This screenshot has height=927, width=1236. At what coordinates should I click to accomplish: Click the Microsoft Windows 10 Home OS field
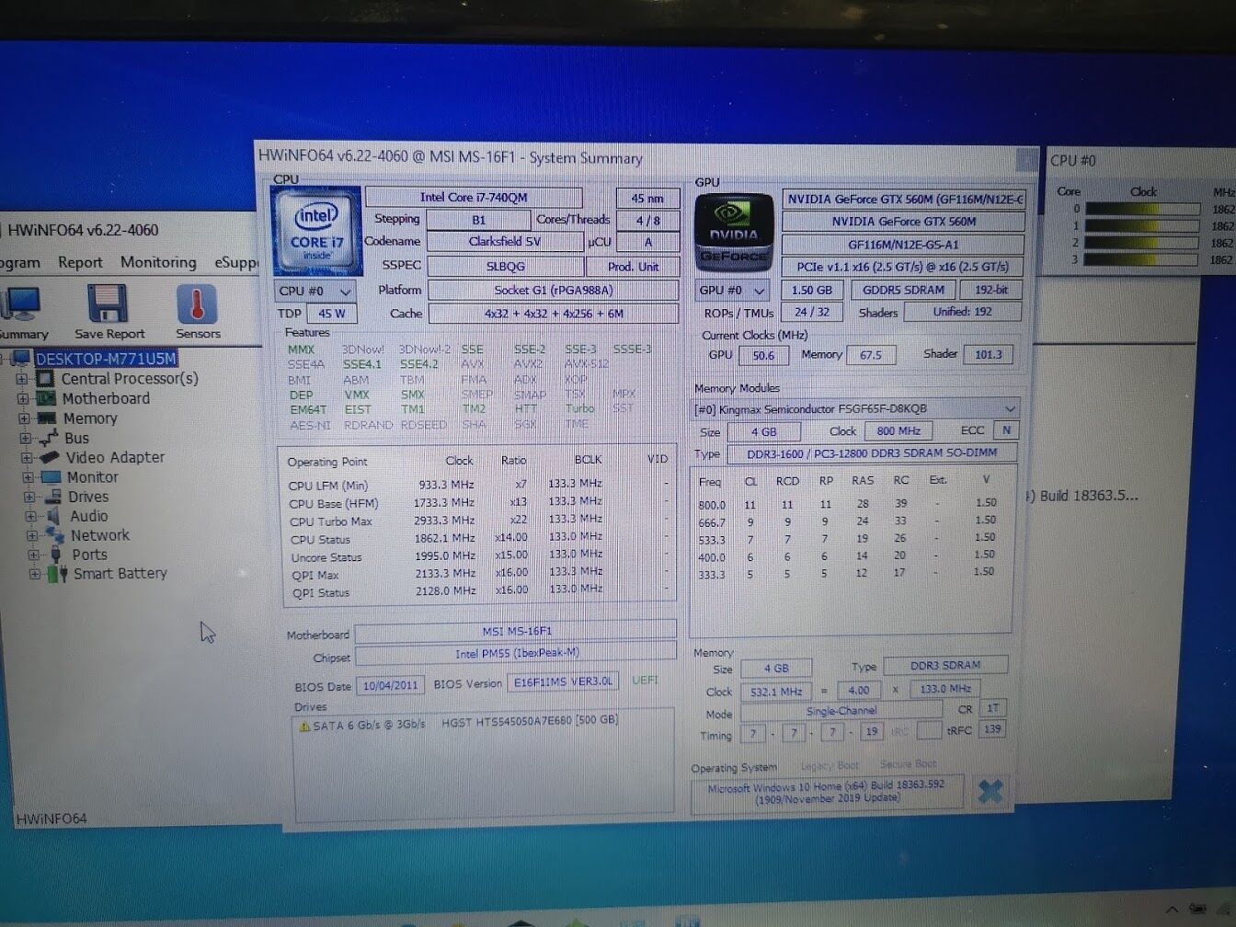[826, 792]
